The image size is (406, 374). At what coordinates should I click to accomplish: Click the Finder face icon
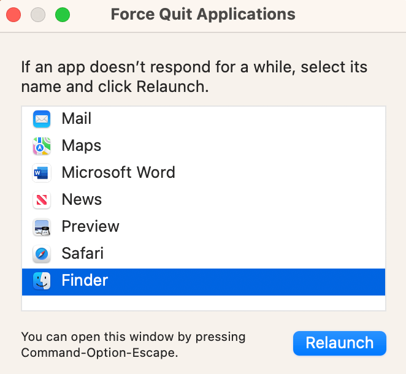42,281
